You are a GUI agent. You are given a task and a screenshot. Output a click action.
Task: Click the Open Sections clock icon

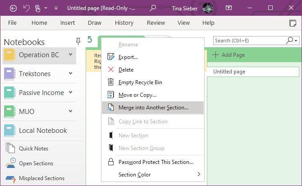tap(11, 163)
